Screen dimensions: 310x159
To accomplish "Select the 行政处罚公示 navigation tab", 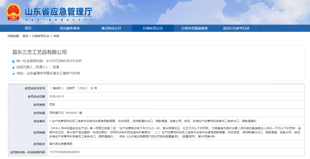I will (153, 28).
